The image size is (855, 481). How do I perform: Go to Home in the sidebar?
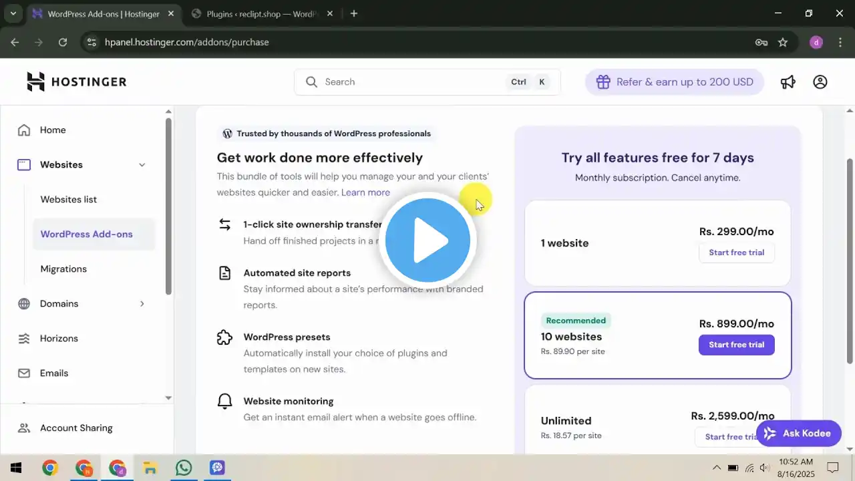53,130
